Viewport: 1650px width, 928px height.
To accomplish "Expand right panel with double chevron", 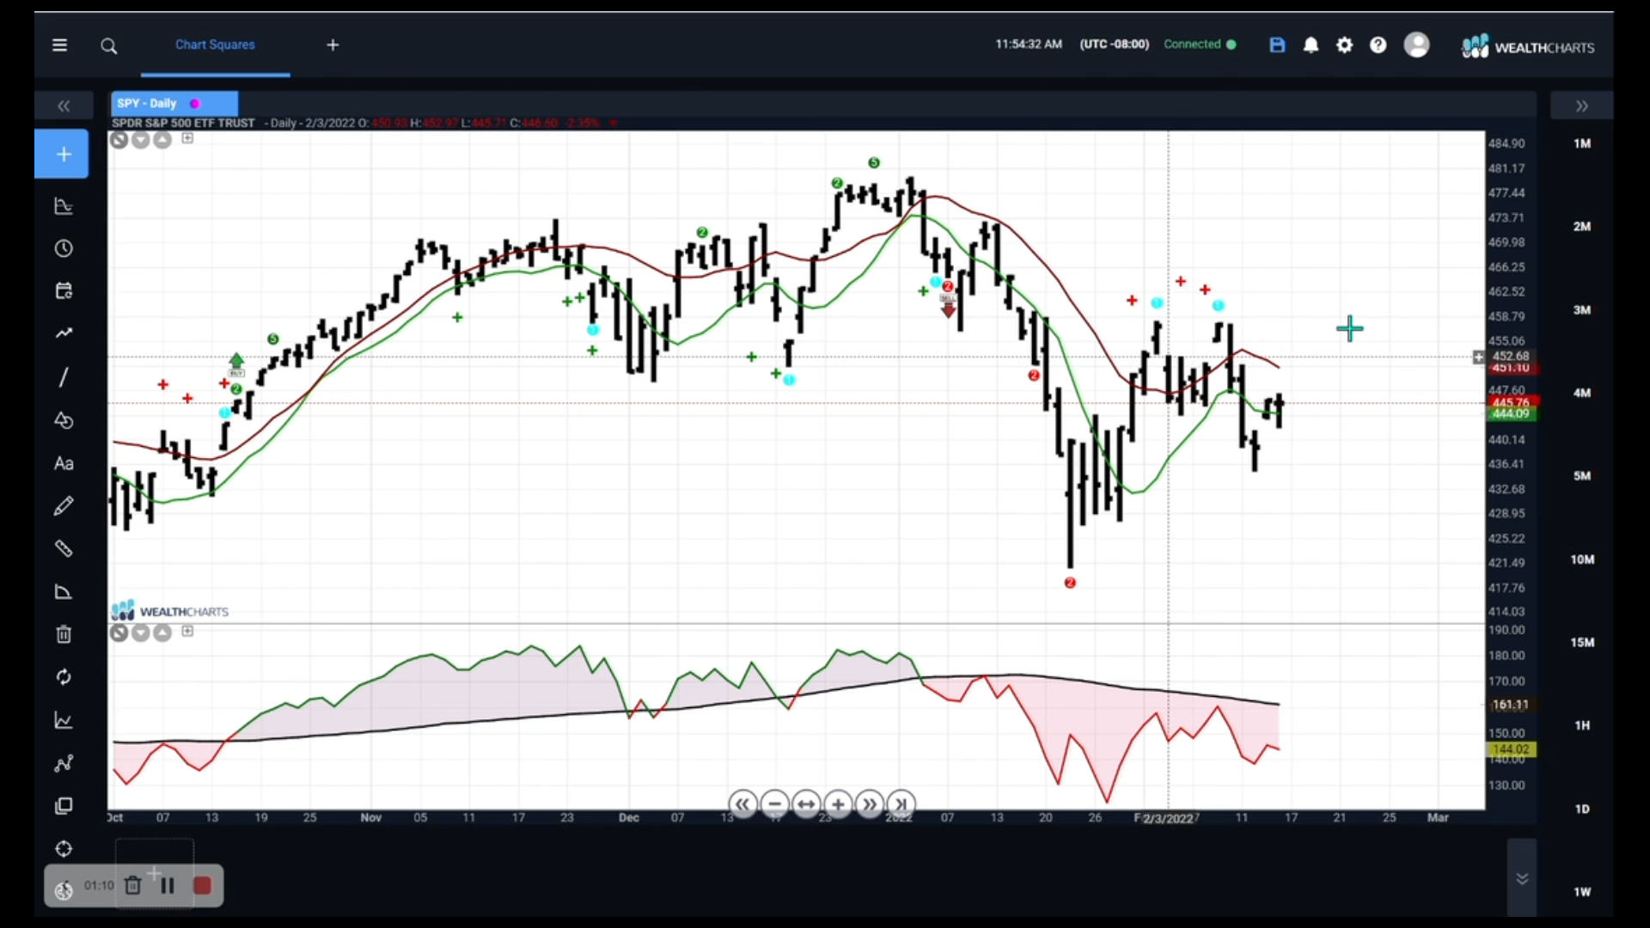I will click(x=1581, y=106).
